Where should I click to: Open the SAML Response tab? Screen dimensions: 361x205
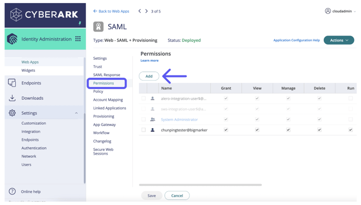click(x=107, y=75)
